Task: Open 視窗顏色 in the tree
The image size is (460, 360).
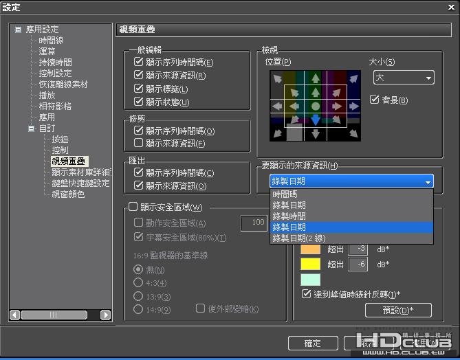Action: tap(68, 194)
